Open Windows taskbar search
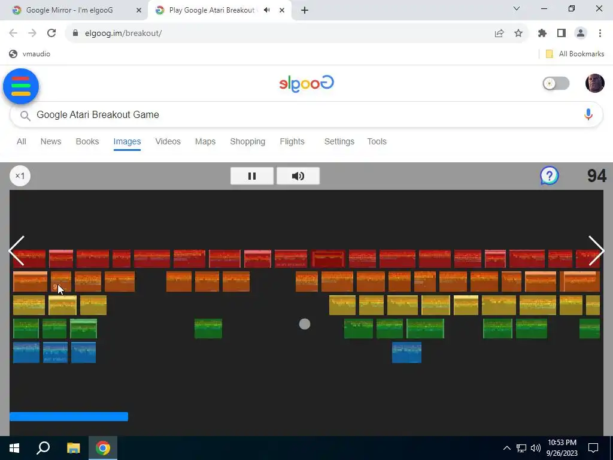This screenshot has width=613, height=460. point(43,448)
